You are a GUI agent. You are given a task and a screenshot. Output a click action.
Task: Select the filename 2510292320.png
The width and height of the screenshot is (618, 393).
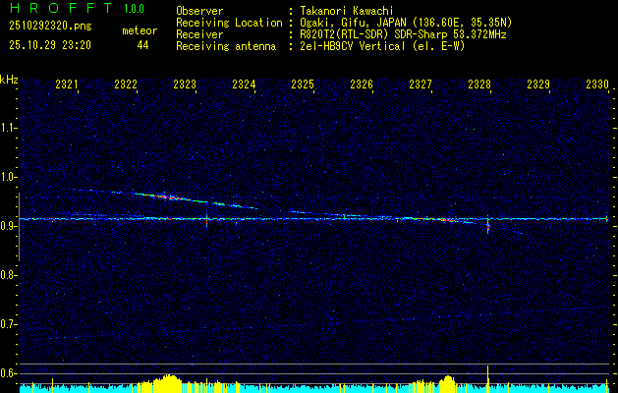(x=50, y=26)
